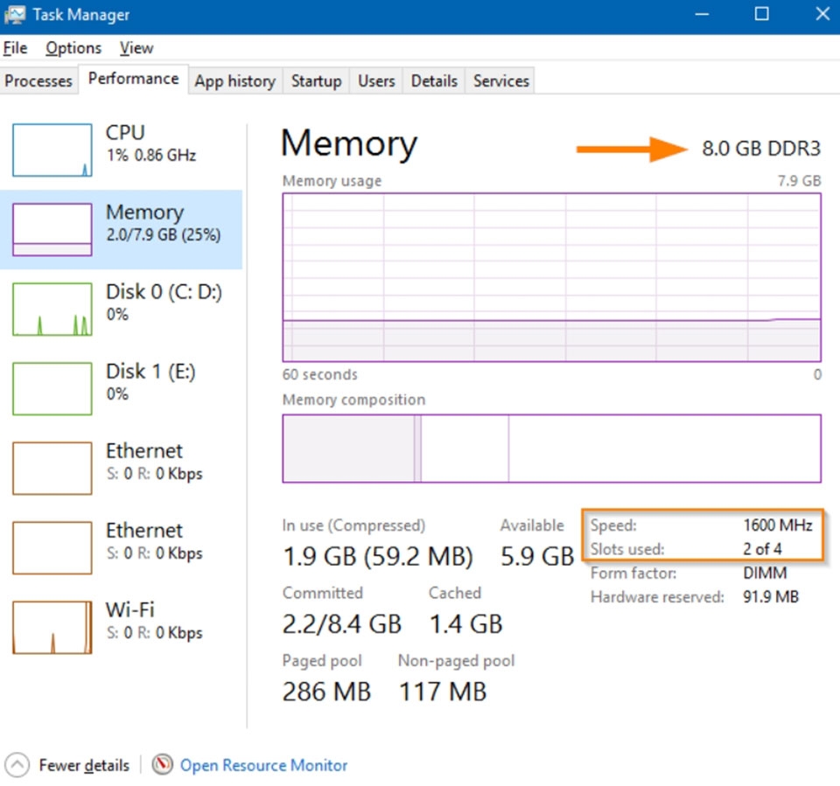The width and height of the screenshot is (840, 786).
Task: Switch to the App history tab
Action: pos(234,80)
